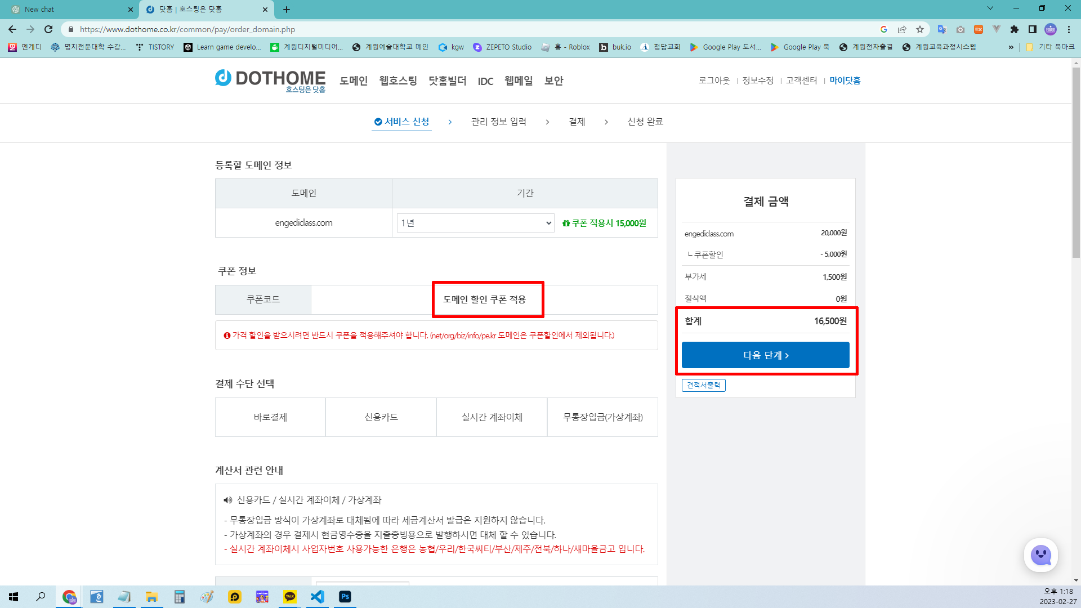
Task: Select 무통장입금(가상계좌) payment method
Action: (x=602, y=417)
